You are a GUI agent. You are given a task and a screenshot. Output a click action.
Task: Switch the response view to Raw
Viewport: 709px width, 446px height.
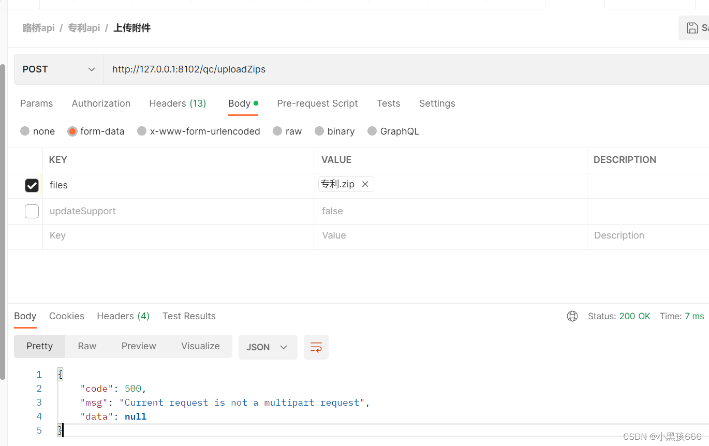(86, 346)
